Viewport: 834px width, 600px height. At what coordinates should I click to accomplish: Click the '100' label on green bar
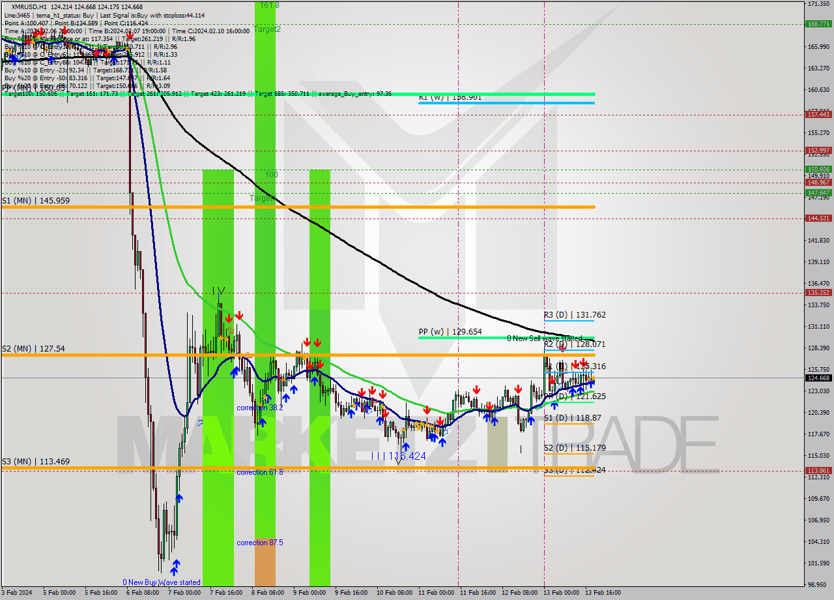[272, 175]
